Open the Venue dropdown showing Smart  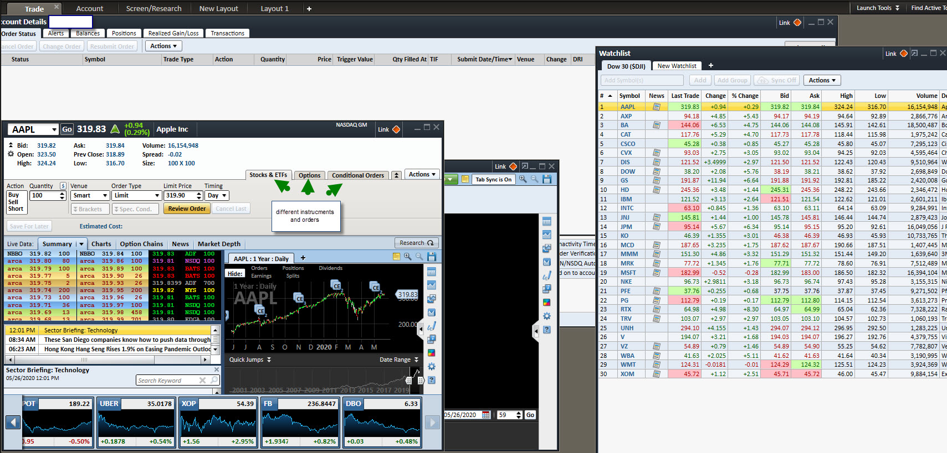(x=90, y=195)
